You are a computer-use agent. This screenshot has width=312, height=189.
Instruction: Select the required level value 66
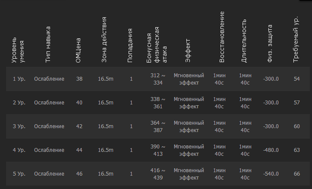coord(296,174)
